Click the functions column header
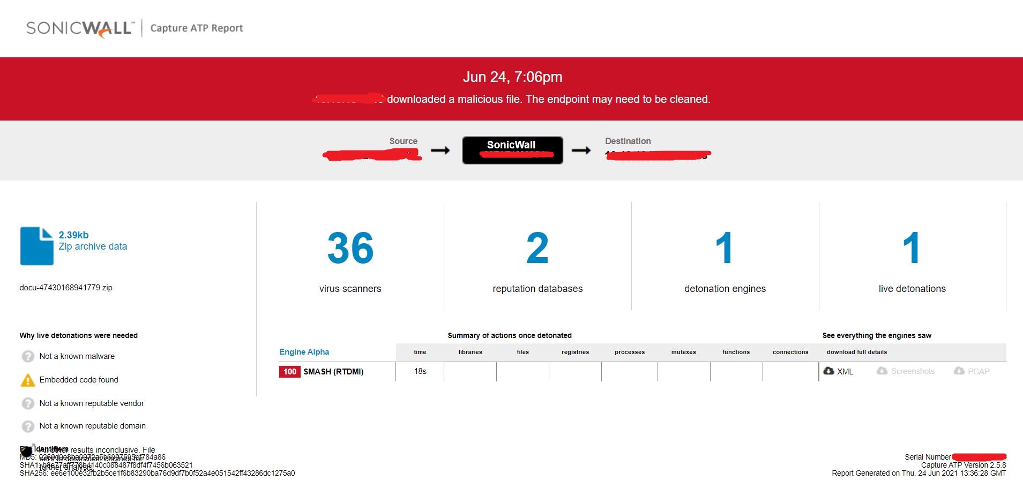1023x488 pixels. [x=736, y=352]
